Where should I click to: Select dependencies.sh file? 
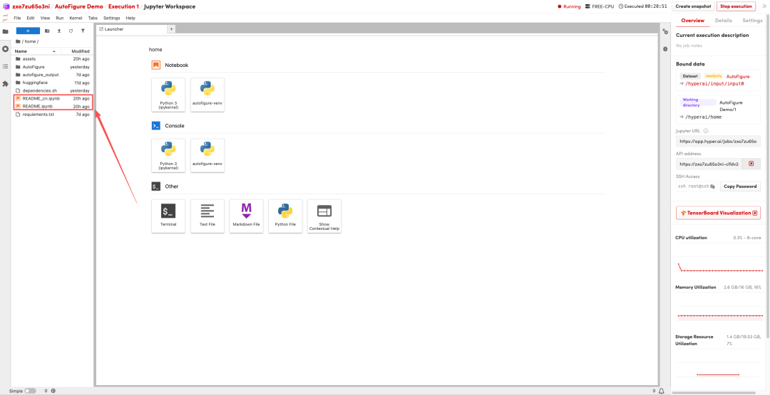[52, 90]
